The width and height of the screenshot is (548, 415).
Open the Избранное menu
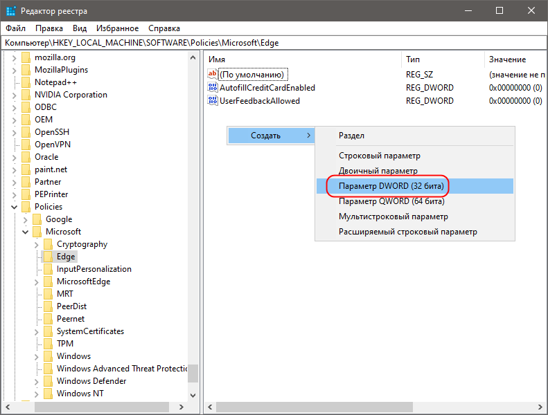[x=118, y=28]
